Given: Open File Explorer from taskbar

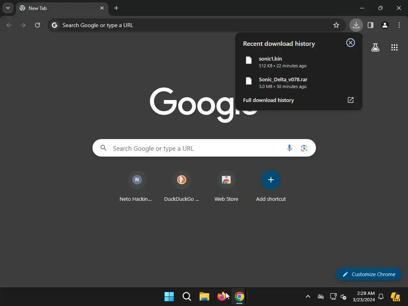Looking at the screenshot, I should tap(204, 296).
